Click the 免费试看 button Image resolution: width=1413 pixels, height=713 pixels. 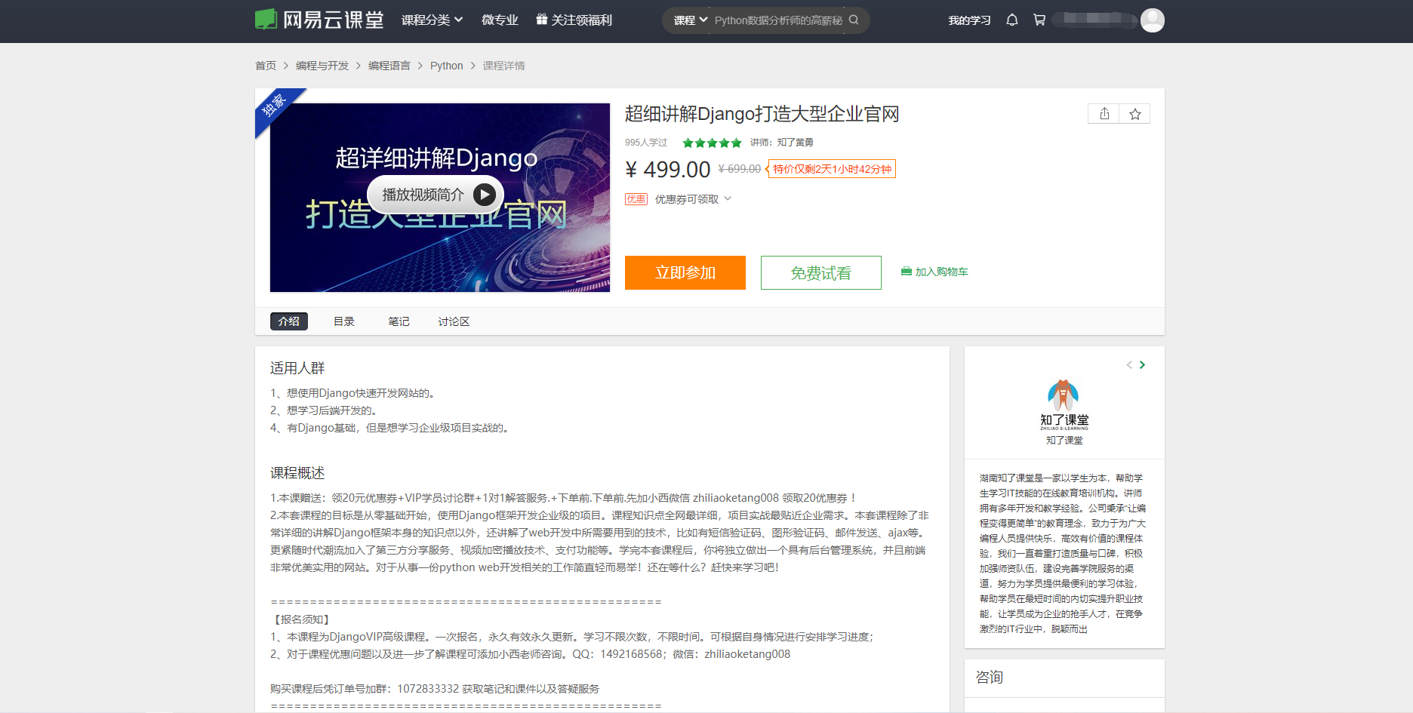click(821, 272)
